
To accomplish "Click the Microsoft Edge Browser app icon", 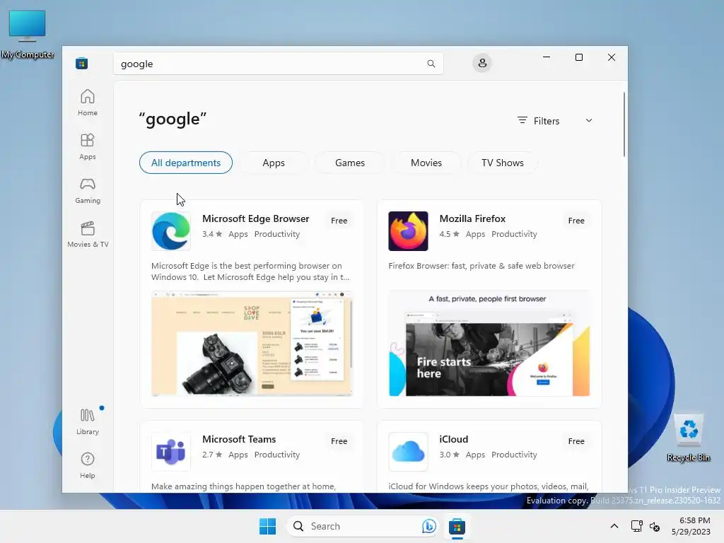I will point(171,231).
